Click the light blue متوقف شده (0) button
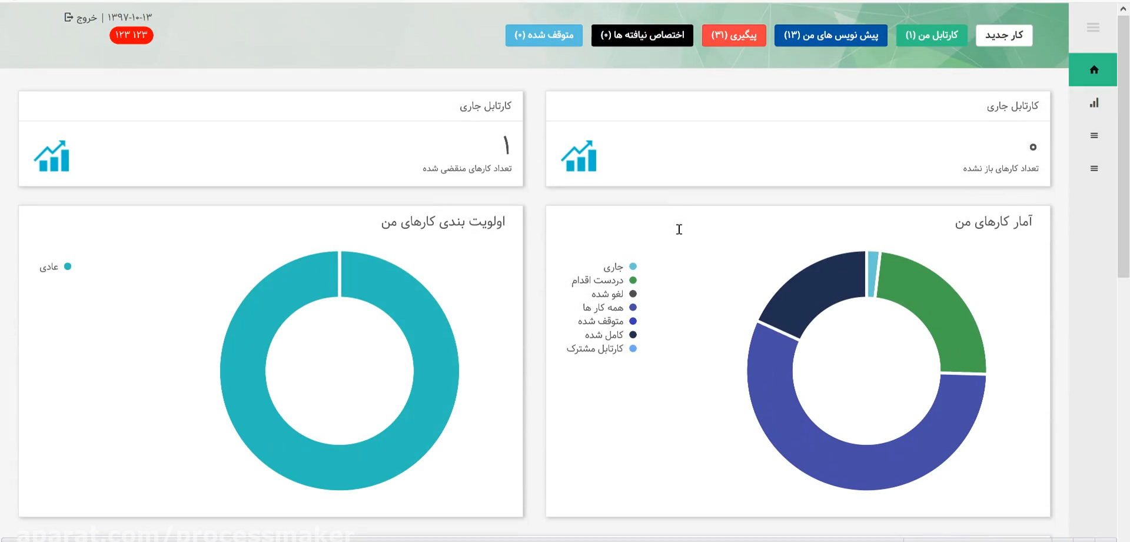This screenshot has height=542, width=1130. coord(544,35)
